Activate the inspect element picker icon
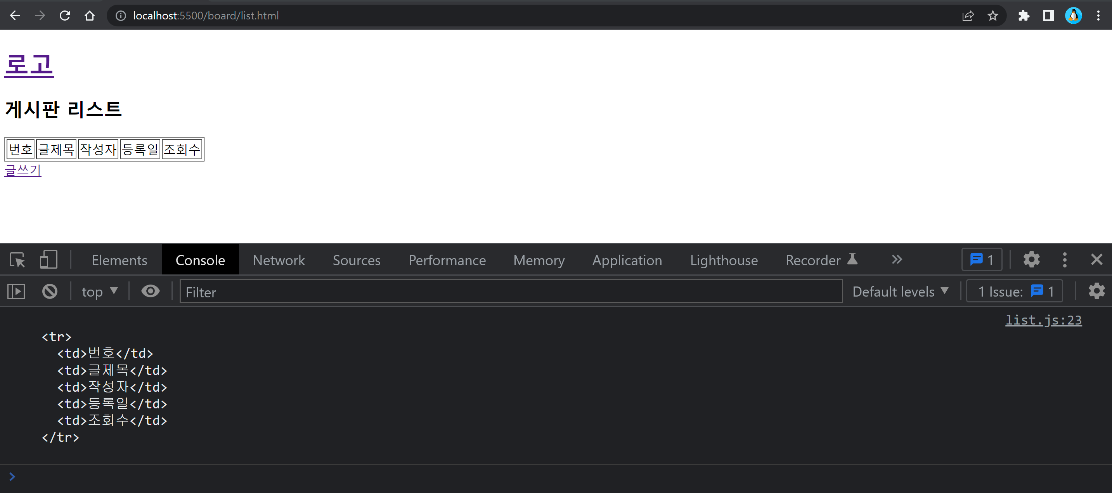 [17, 260]
